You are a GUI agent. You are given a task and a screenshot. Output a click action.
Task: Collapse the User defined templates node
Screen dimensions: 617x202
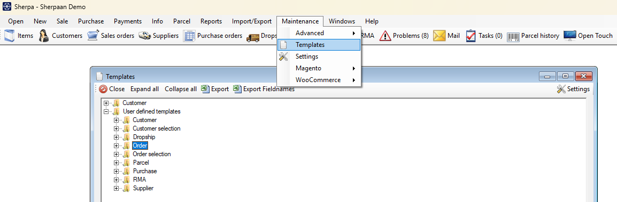(106, 112)
